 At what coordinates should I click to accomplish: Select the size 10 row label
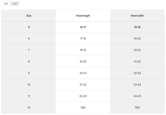(29, 84)
